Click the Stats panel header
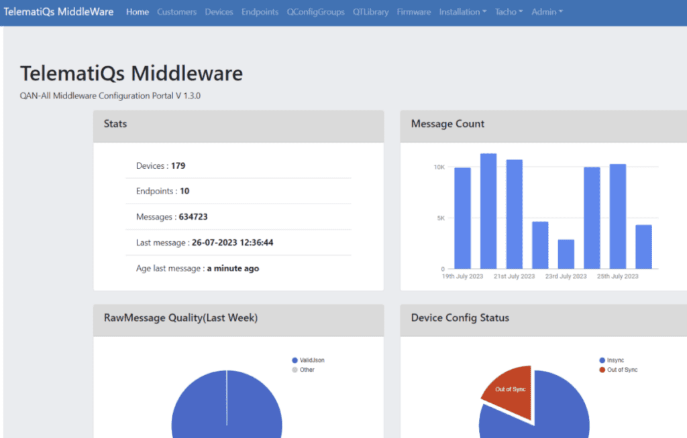 coord(115,124)
